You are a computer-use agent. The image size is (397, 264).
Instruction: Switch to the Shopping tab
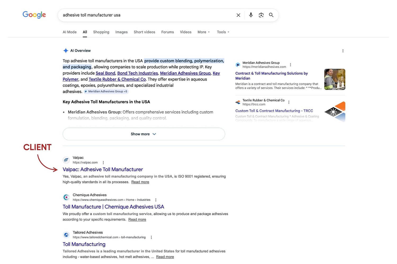pos(101,32)
